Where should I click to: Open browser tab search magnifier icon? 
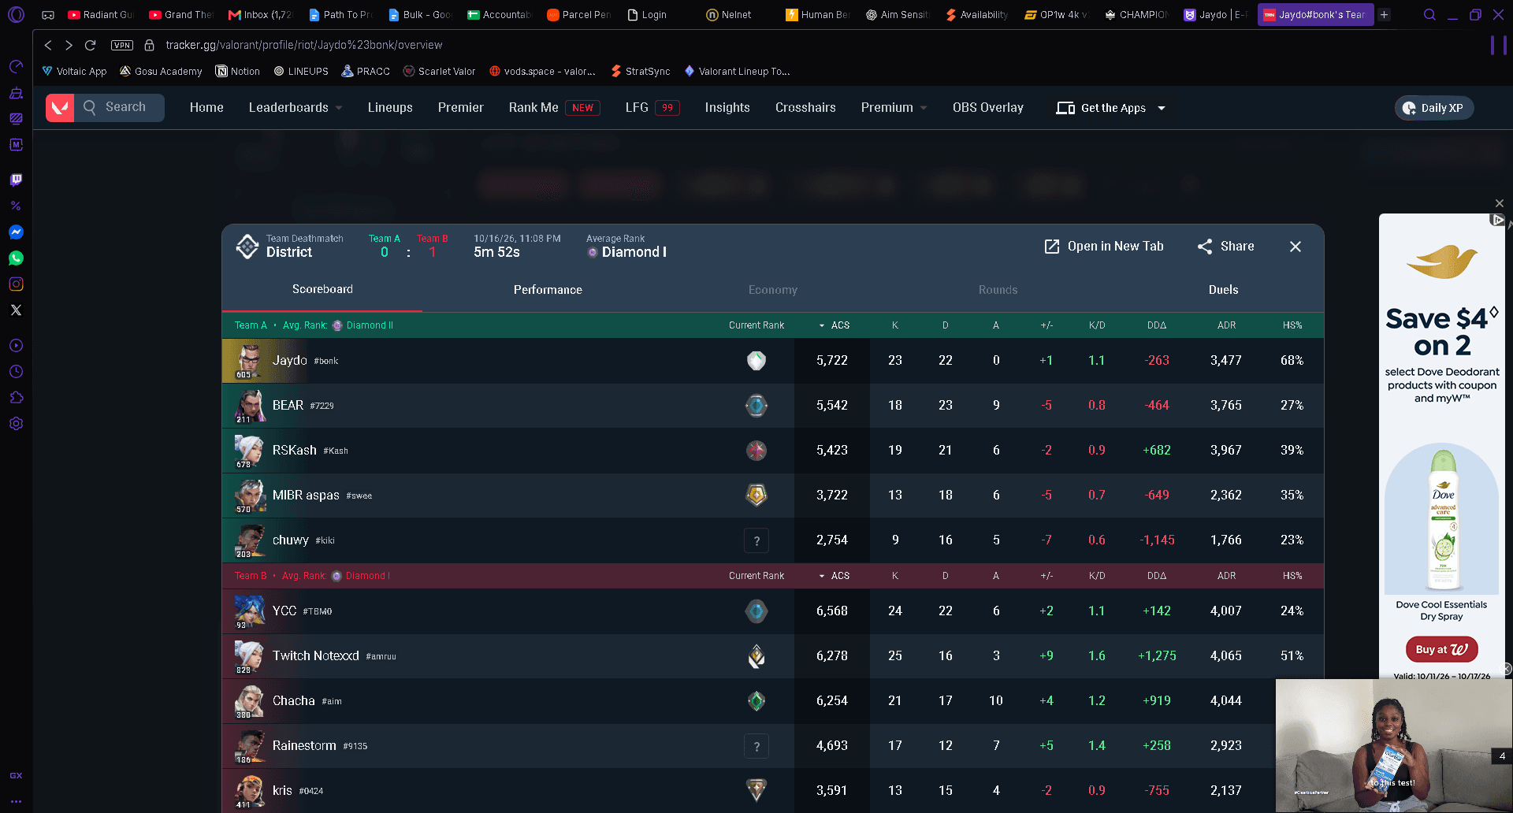click(x=1429, y=14)
